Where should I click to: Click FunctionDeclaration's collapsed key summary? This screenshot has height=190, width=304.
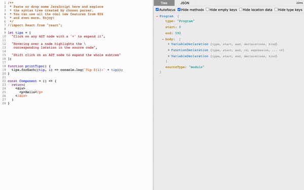click(x=247, y=50)
